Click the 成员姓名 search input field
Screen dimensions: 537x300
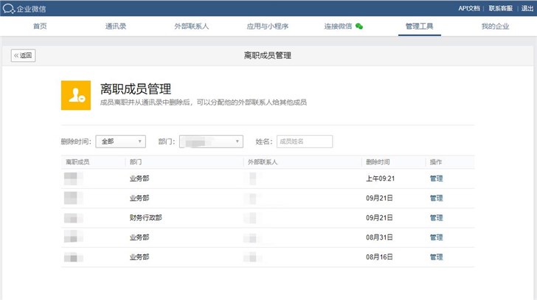[304, 142]
